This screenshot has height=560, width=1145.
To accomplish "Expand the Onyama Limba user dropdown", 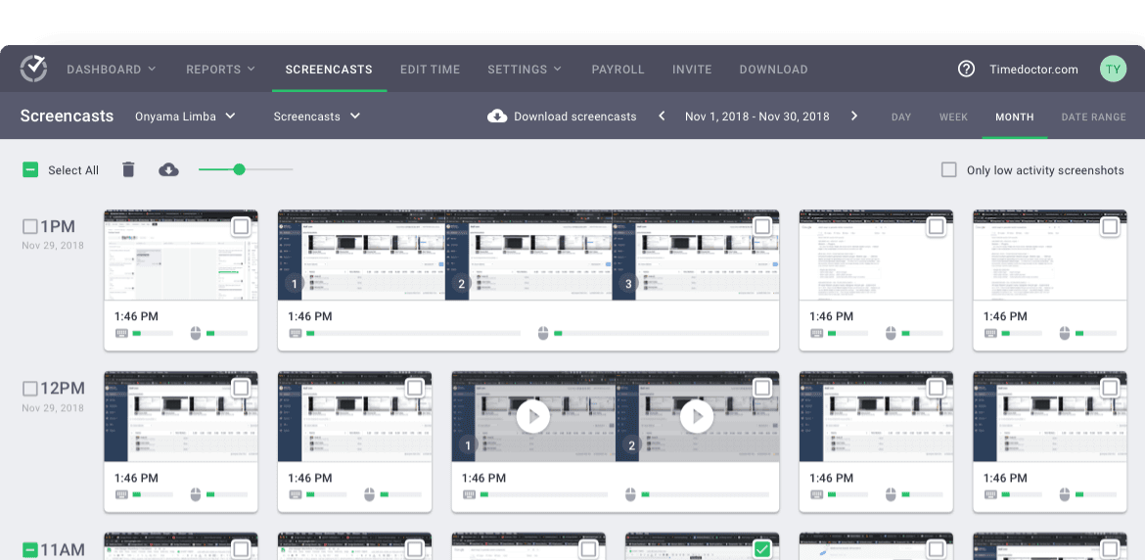I will (x=185, y=117).
